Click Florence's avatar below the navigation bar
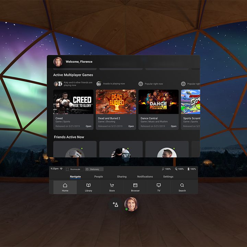The image size is (247, 247). [131, 204]
